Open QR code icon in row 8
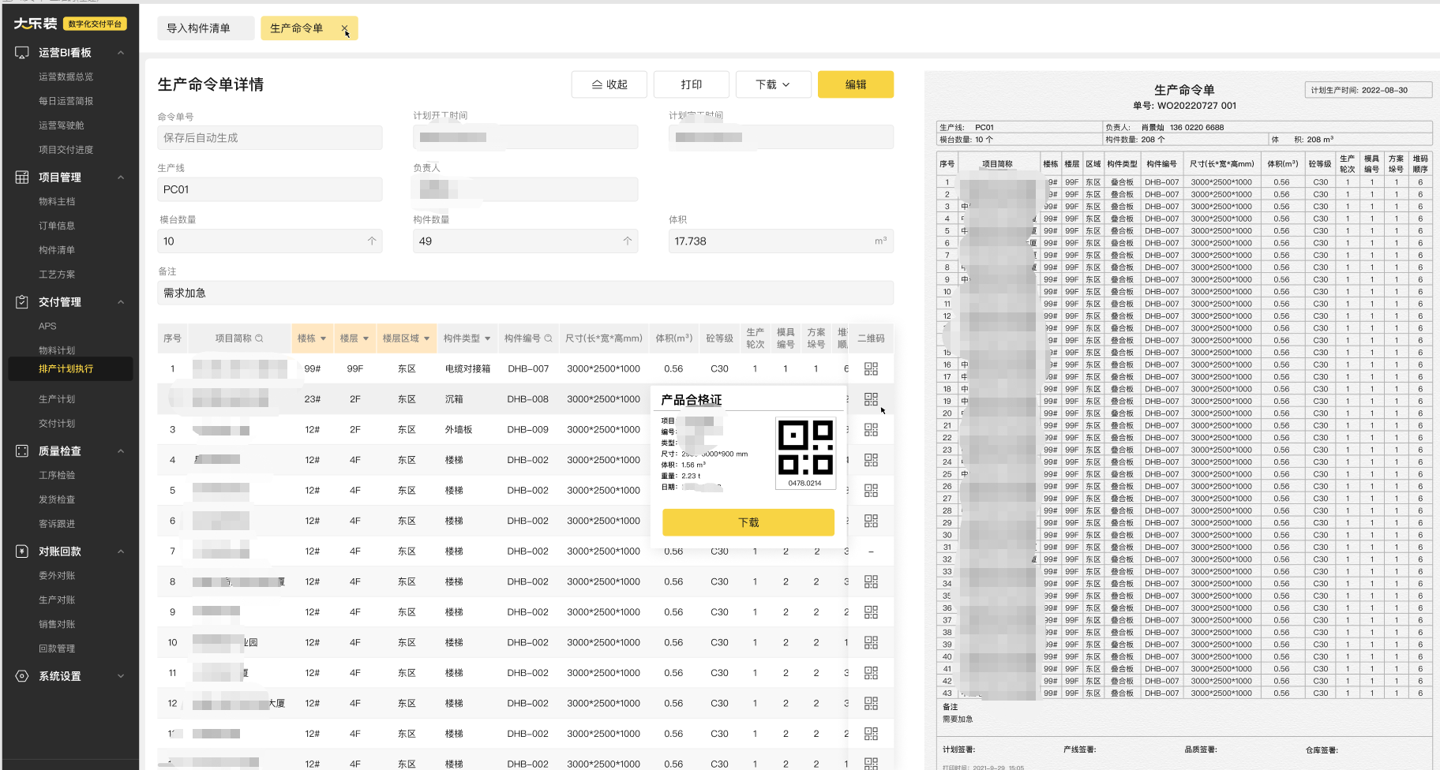 point(871,581)
